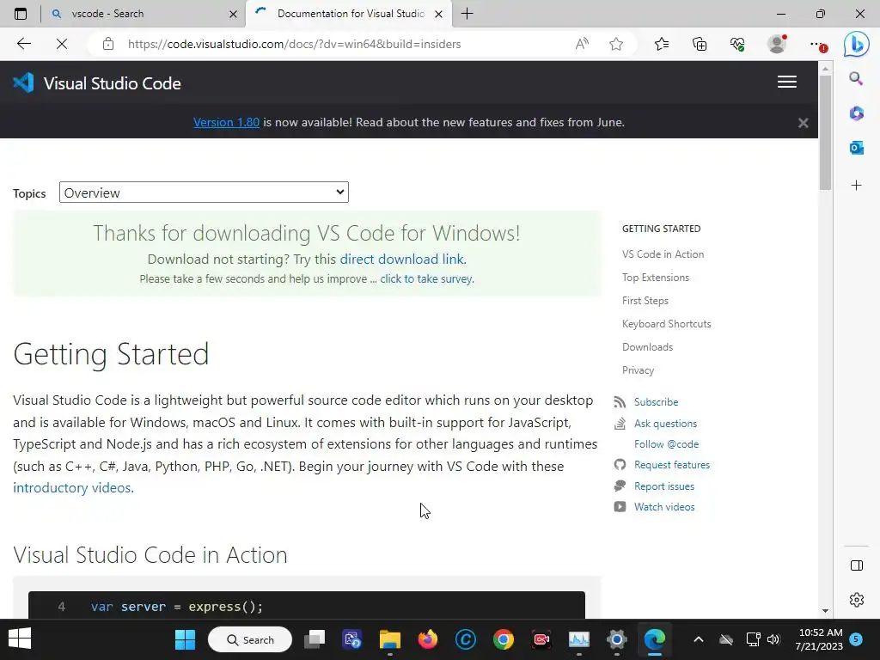Click the Edge sidebar search icon
Screen dimensions: 880x660
856,78
